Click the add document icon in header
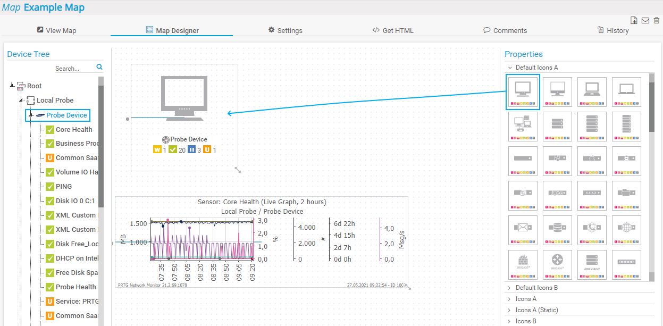Viewport: 663px width, 326px height. 634,21
